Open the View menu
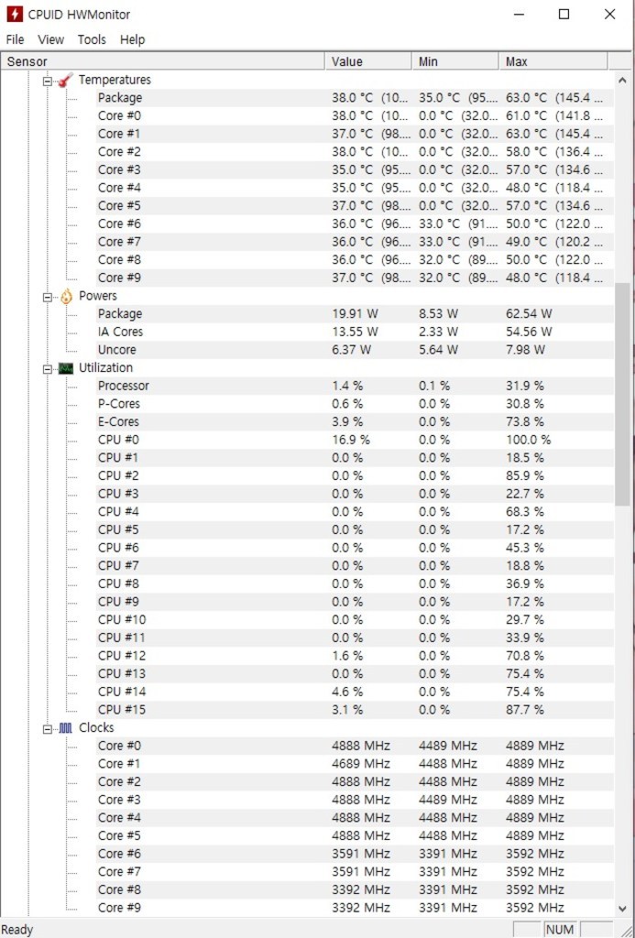The width and height of the screenshot is (635, 938). [x=51, y=39]
